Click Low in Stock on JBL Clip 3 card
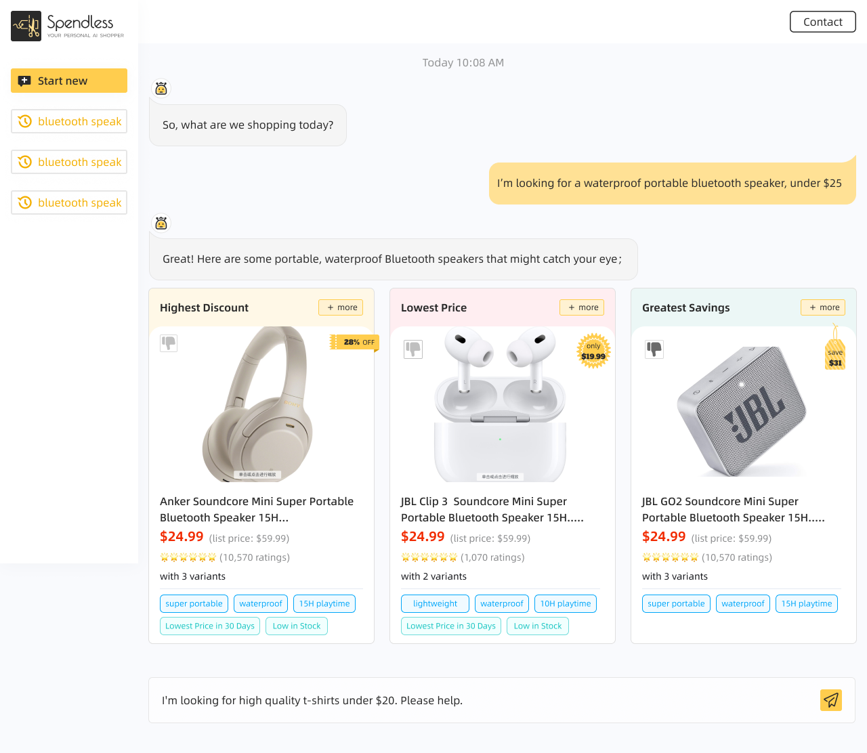The width and height of the screenshot is (867, 753). [538, 626]
